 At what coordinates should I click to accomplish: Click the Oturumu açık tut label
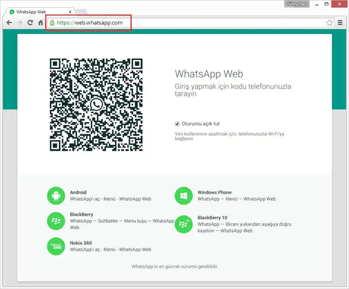(x=201, y=124)
